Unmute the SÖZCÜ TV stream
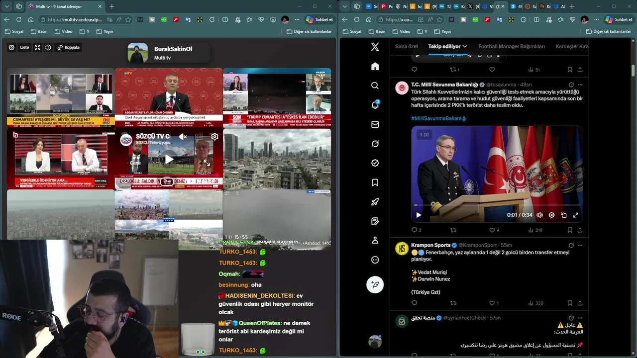Viewport: 637px width, 358px height. 183,137
